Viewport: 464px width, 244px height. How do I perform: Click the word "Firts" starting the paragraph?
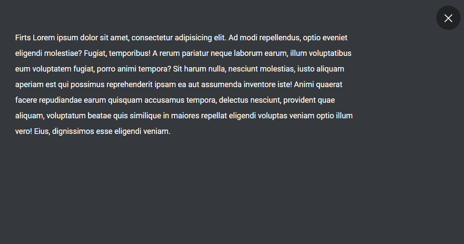23,38
